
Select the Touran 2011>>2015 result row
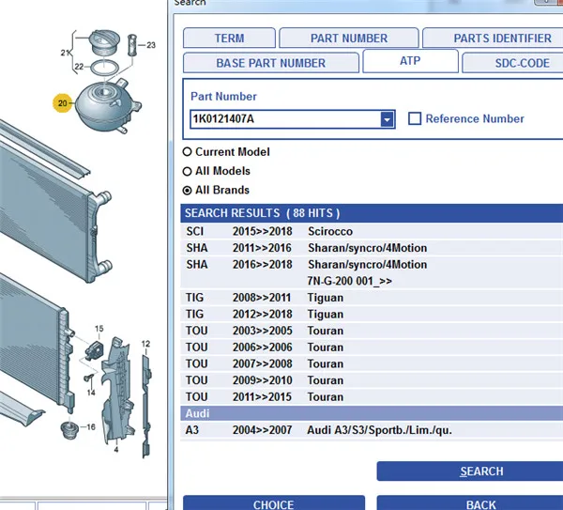point(372,396)
